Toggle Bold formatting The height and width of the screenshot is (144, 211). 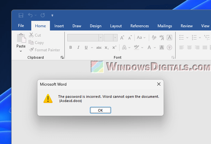(71, 47)
